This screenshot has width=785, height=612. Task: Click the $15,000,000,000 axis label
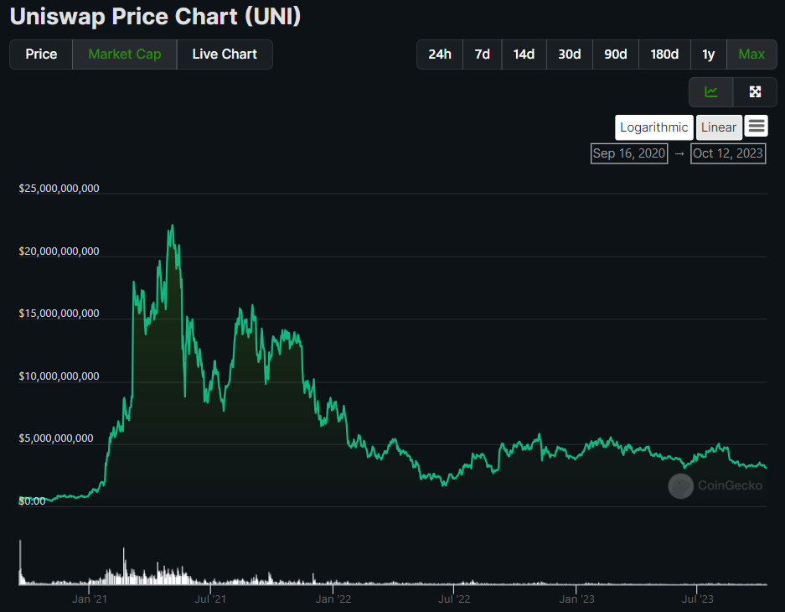pos(59,314)
